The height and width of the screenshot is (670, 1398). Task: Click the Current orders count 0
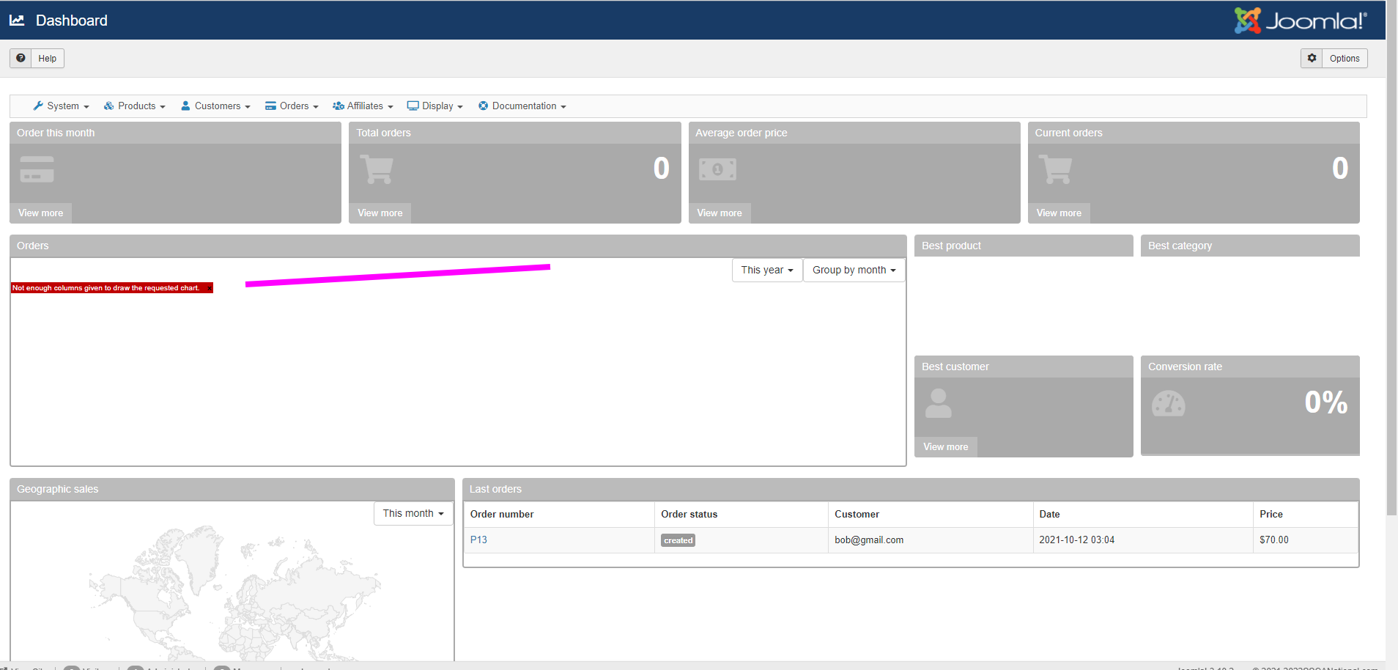1340,169
